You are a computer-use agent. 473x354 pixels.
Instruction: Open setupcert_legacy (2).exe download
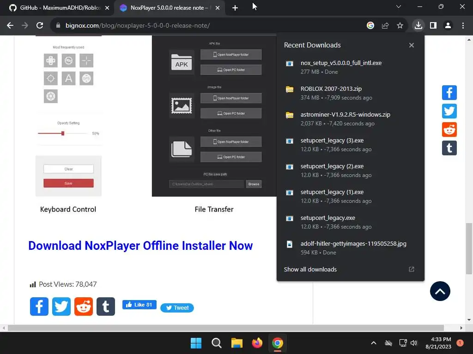350,171
